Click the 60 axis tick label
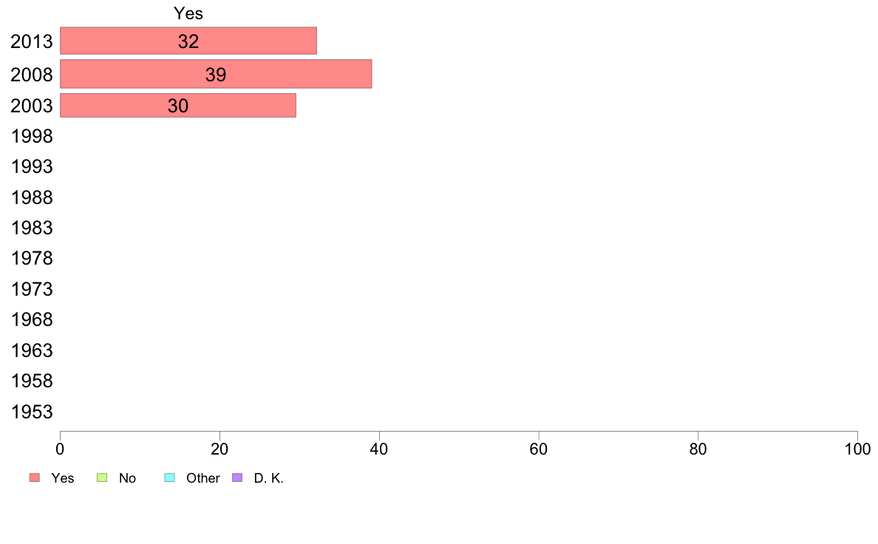This screenshot has width=878, height=544. (539, 449)
